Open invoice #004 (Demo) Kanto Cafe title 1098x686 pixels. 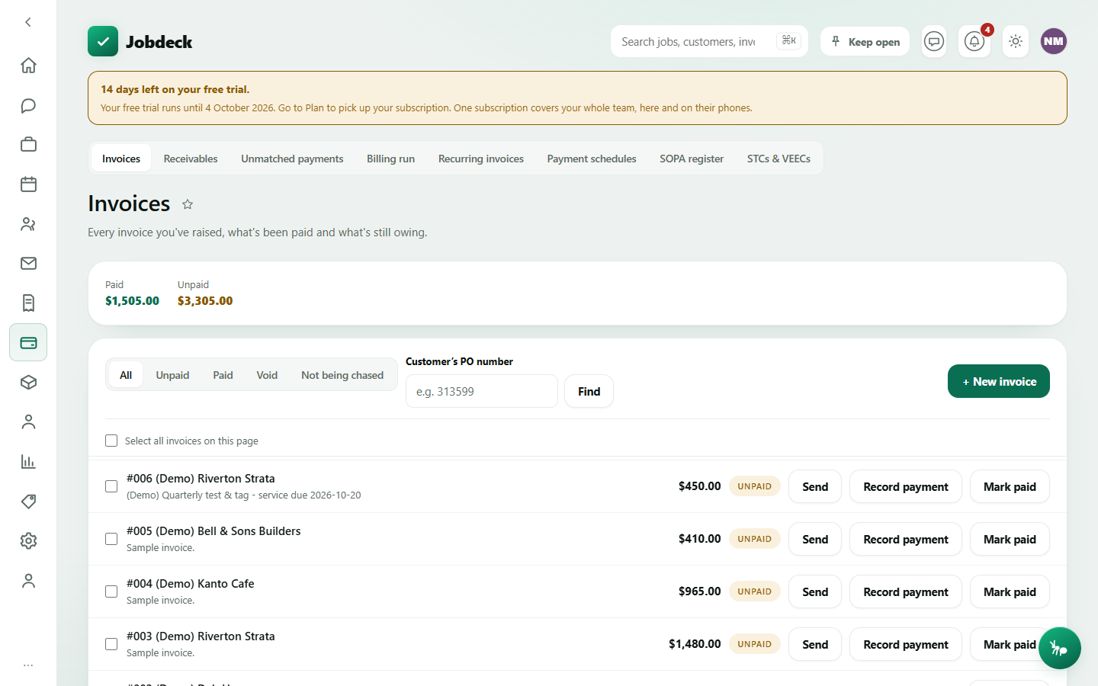[x=191, y=584]
